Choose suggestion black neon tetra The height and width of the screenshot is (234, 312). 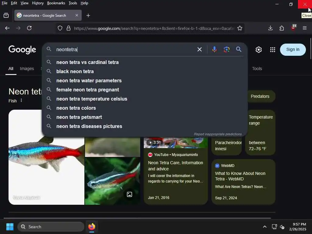point(145,71)
